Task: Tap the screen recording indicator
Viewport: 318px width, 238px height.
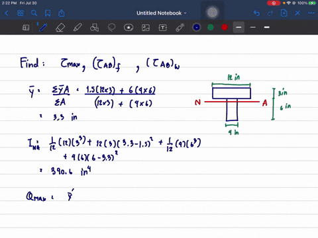Action: tap(274, 3)
